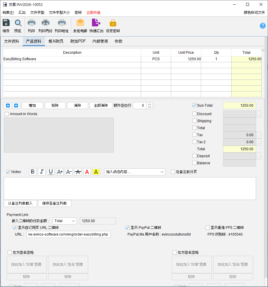268x287 pixels.
Task: Click 颜色标记文件 at top right
Action: pyautogui.click(x=254, y=13)
